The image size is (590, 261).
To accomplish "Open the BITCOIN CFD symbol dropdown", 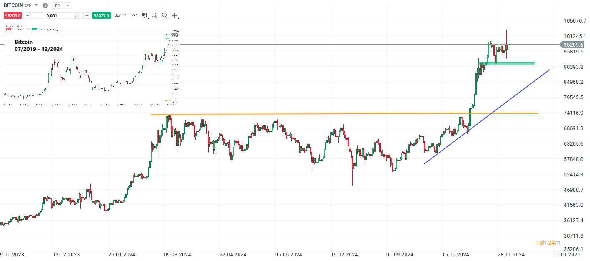I will coord(37,5).
